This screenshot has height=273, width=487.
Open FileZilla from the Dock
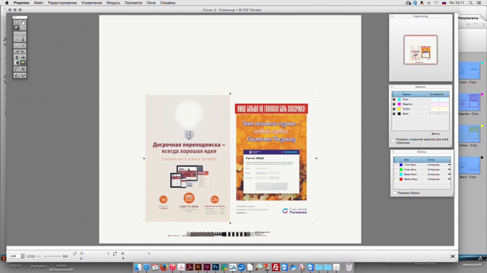coord(276,267)
